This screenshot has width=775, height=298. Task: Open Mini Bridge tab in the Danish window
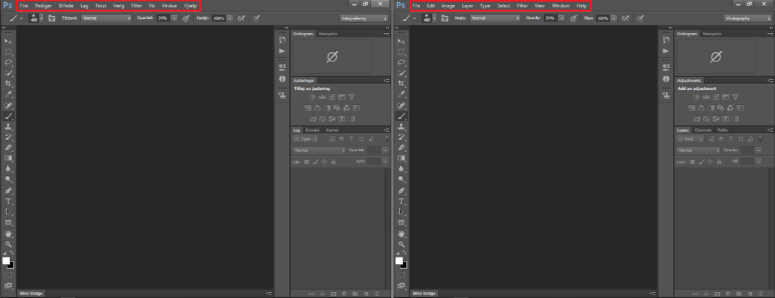[31, 294]
